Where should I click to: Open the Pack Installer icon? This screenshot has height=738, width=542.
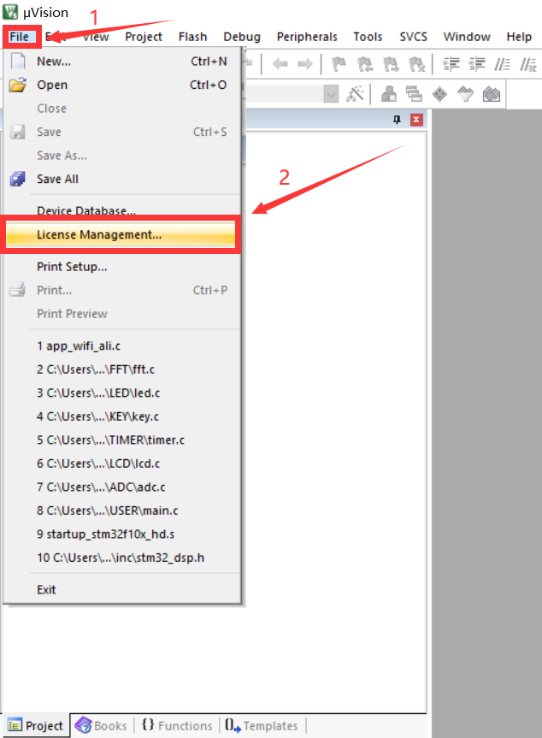(x=492, y=94)
